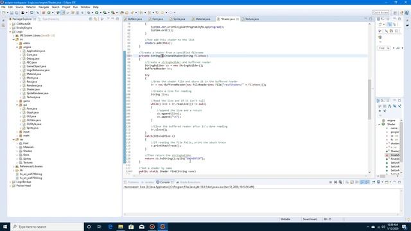Open the Refactor menu

pyautogui.click(x=31, y=7)
